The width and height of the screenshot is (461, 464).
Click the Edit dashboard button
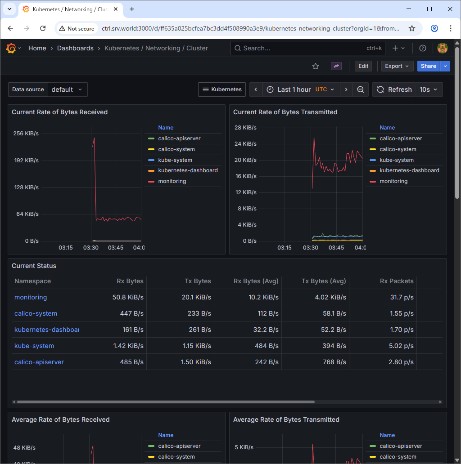pyautogui.click(x=363, y=66)
